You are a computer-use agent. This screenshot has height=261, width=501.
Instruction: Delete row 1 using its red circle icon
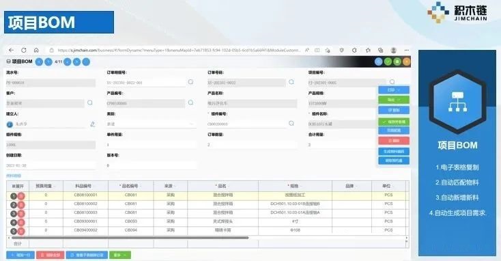(21, 196)
